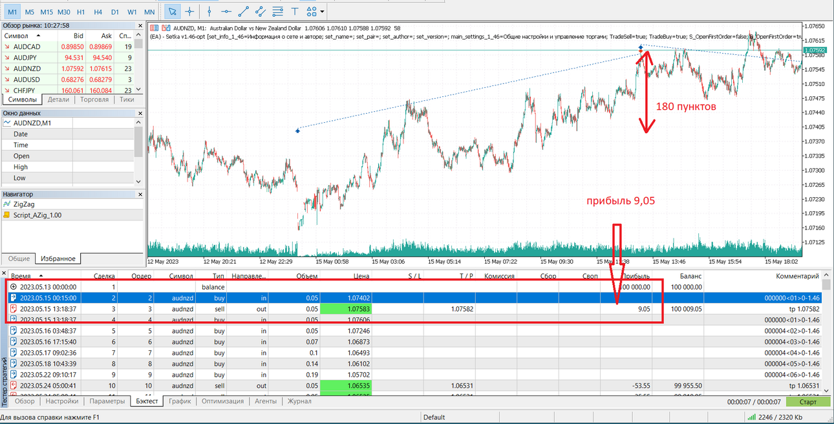Viewport: 834px width, 424px height.
Task: Close the Data Window panel
Action: click(x=140, y=112)
